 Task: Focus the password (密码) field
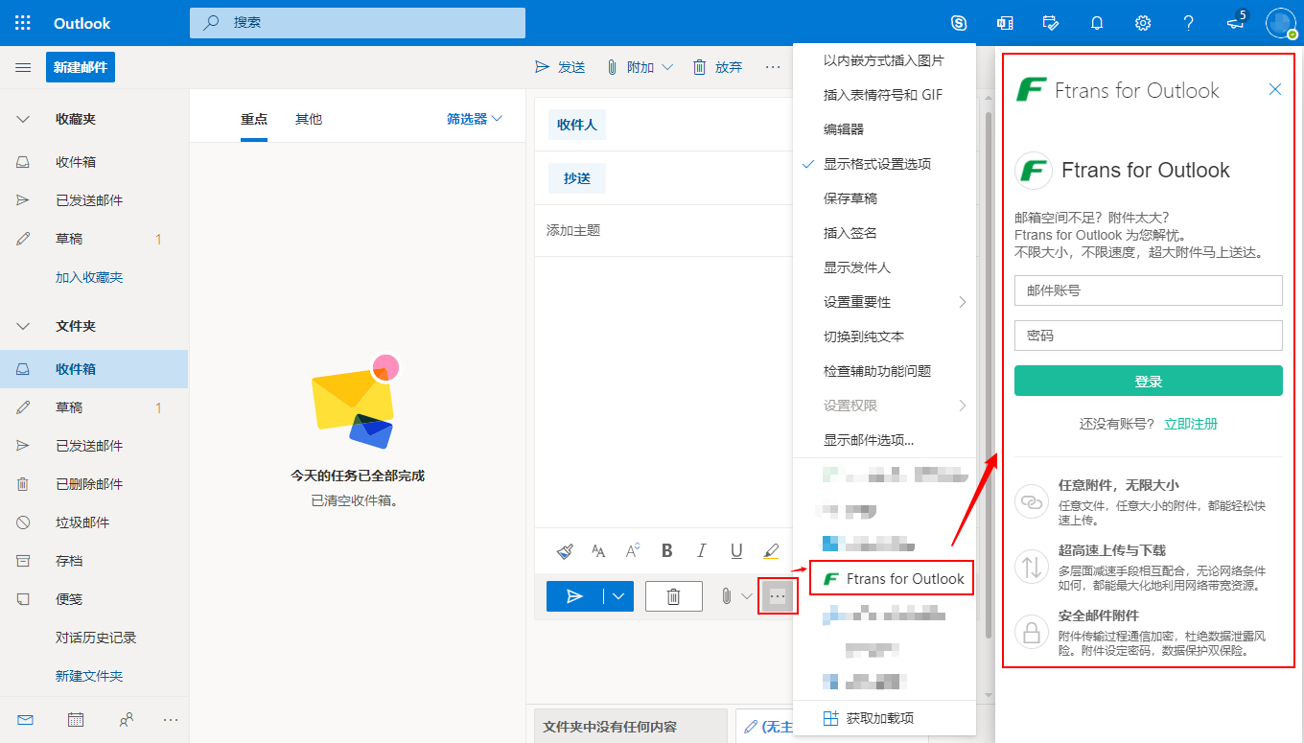(1148, 336)
